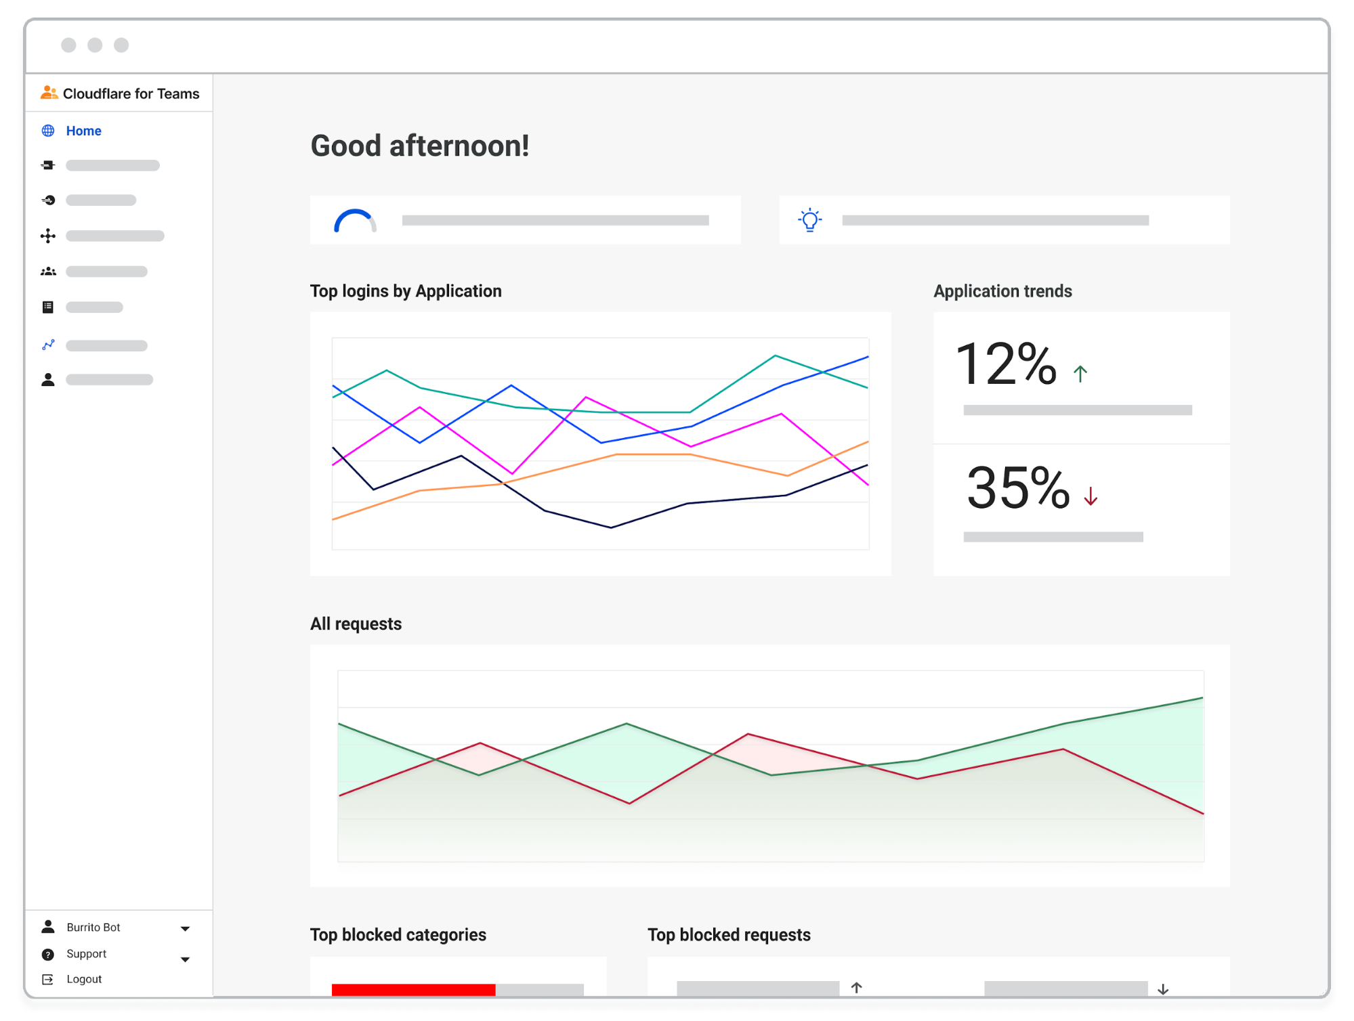Click the globe icon next to Home

48,131
